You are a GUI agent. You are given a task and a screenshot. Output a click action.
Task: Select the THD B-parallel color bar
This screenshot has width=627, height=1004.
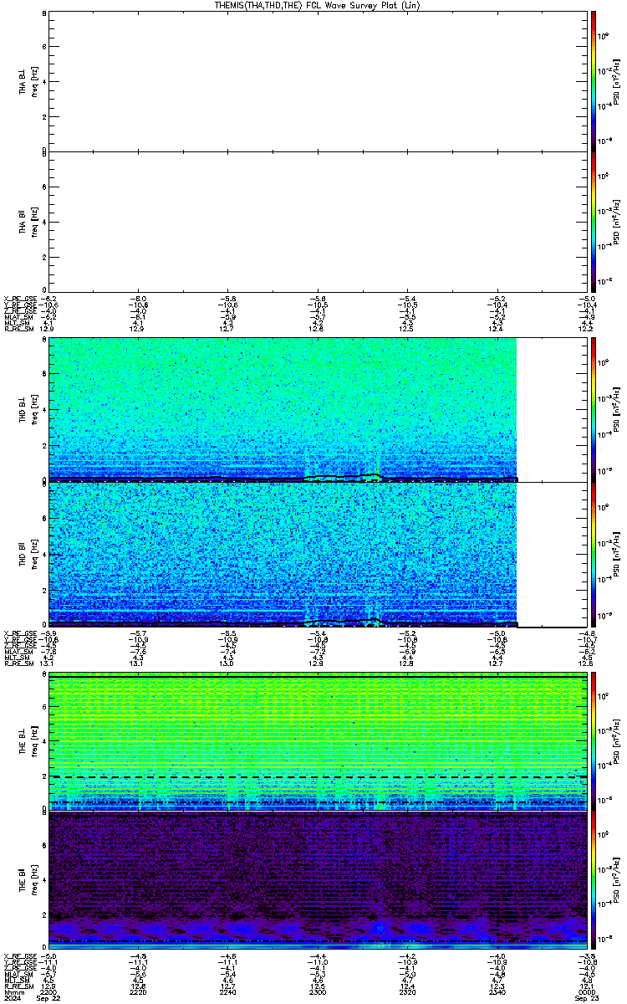(594, 554)
